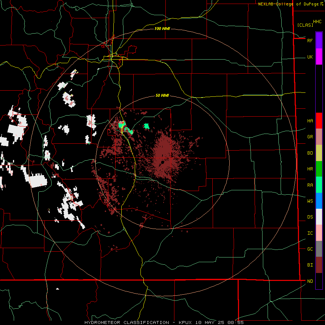Click the BI legend label
Screen dimensions: 325x325
(x=310, y=265)
